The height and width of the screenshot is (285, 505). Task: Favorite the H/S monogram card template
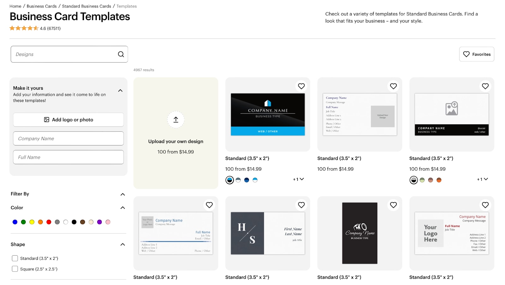pos(301,205)
